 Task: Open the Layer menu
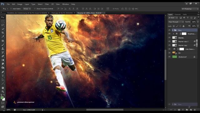point(27,4)
